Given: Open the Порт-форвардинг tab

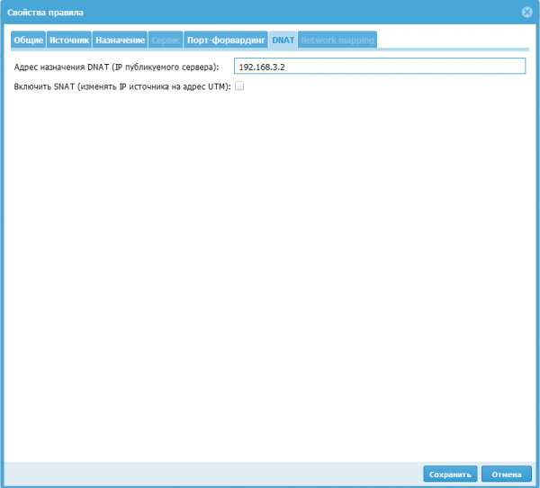Looking at the screenshot, I should click(226, 41).
